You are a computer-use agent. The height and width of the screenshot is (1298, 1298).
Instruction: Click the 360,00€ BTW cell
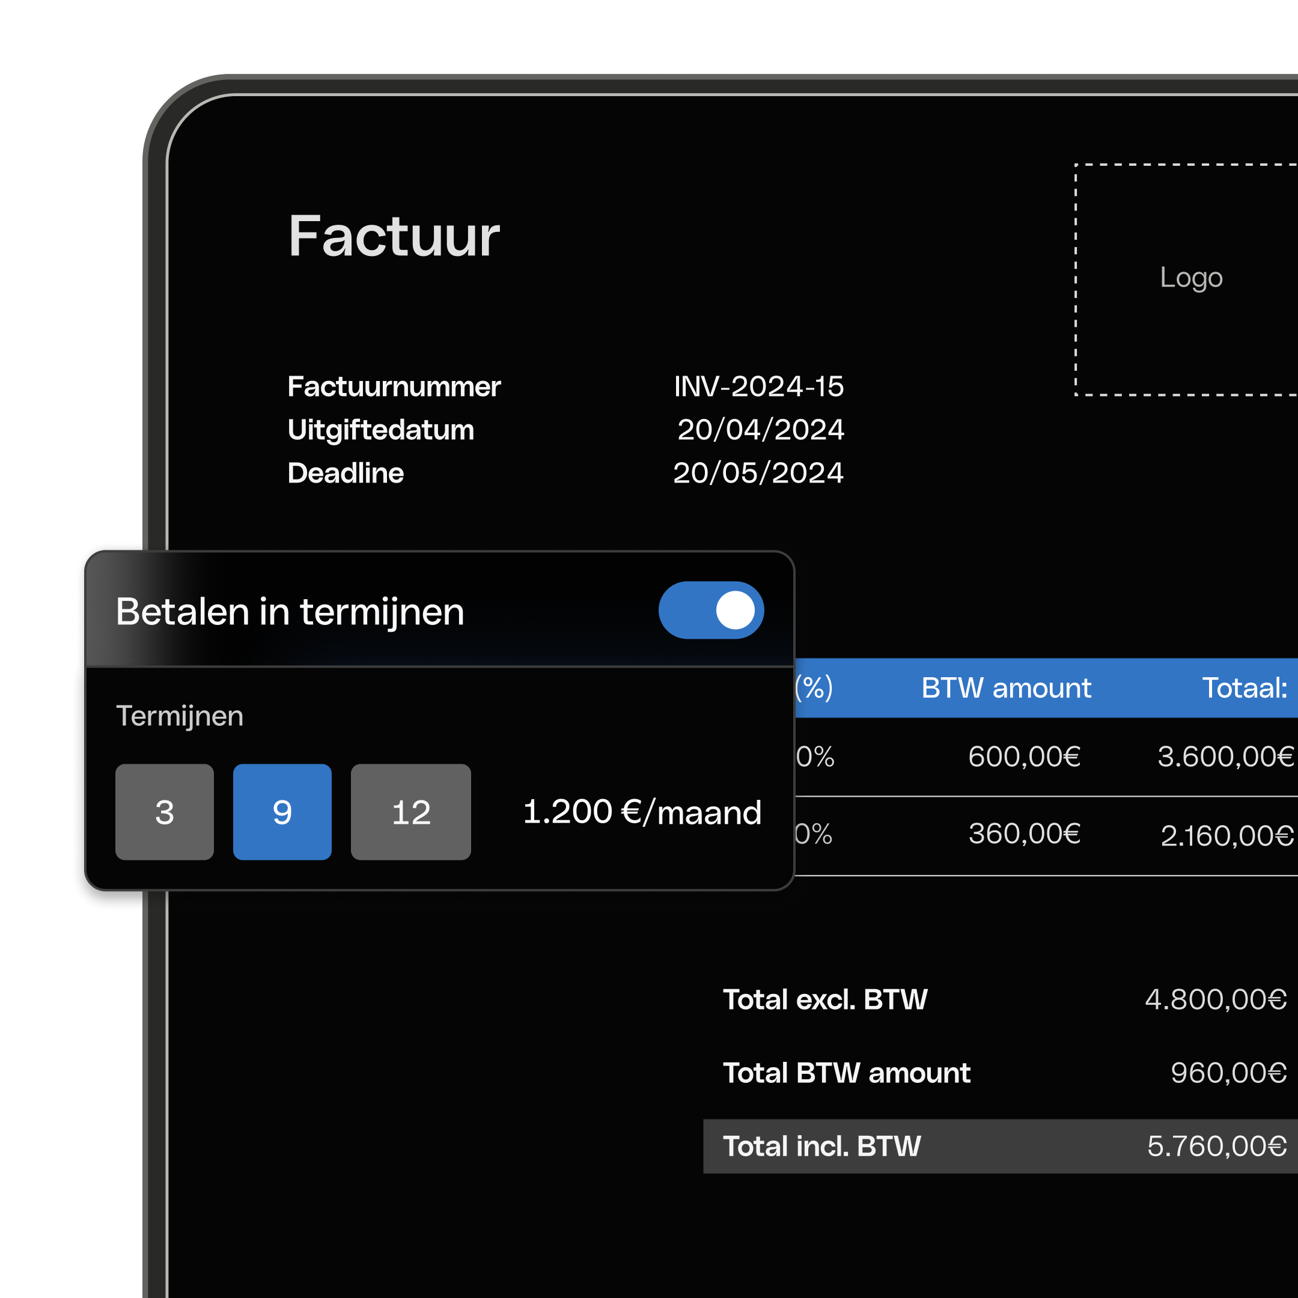1024,833
